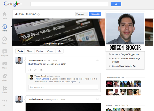
Task: Open the Photos camera icon
Action: (5, 64)
